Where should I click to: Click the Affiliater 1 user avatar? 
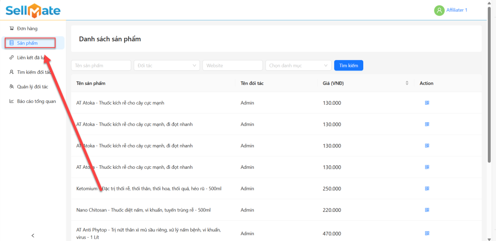click(439, 10)
